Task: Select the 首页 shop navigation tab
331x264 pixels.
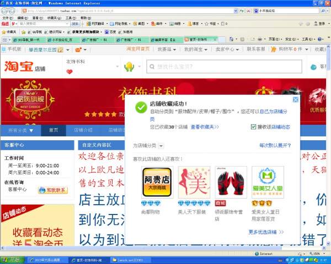Action: [54, 130]
